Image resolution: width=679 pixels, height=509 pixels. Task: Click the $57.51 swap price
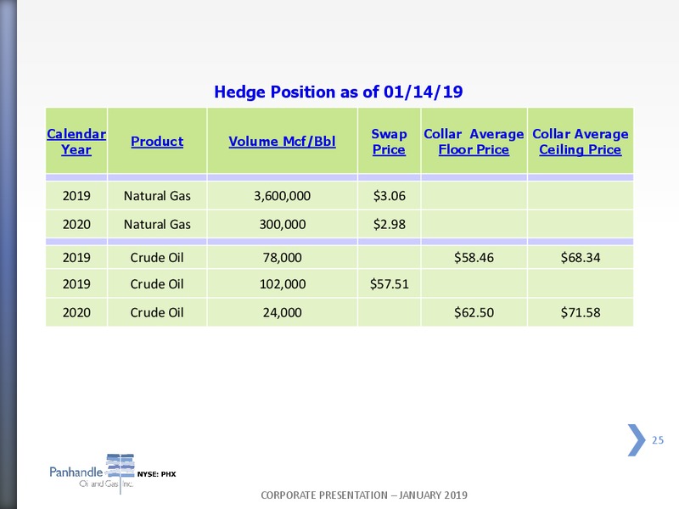pyautogui.click(x=390, y=284)
